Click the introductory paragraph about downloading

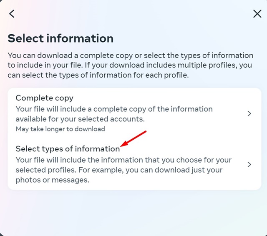(131, 65)
